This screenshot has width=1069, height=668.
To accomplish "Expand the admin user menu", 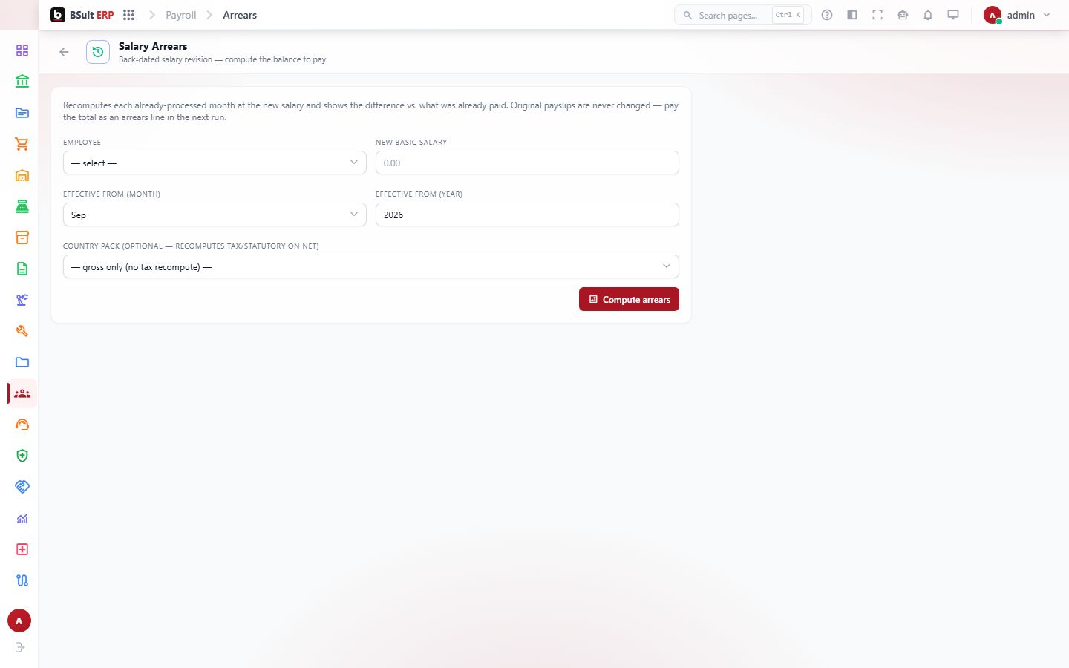I will [x=1017, y=15].
